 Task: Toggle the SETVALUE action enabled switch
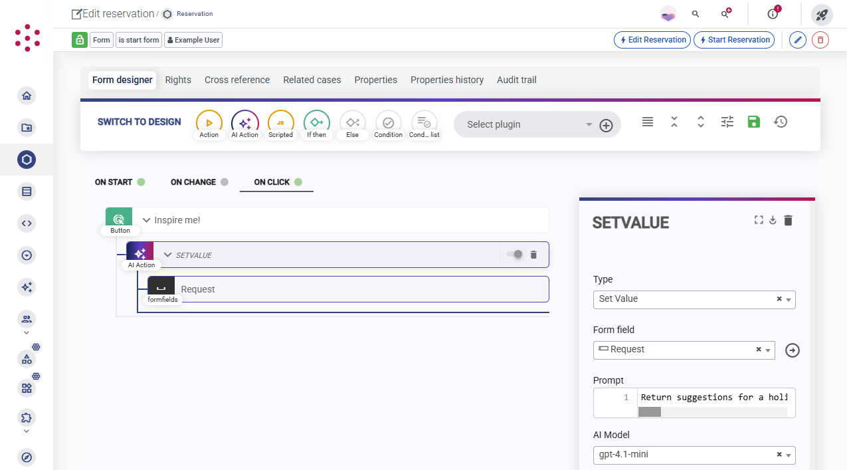pyautogui.click(x=514, y=255)
